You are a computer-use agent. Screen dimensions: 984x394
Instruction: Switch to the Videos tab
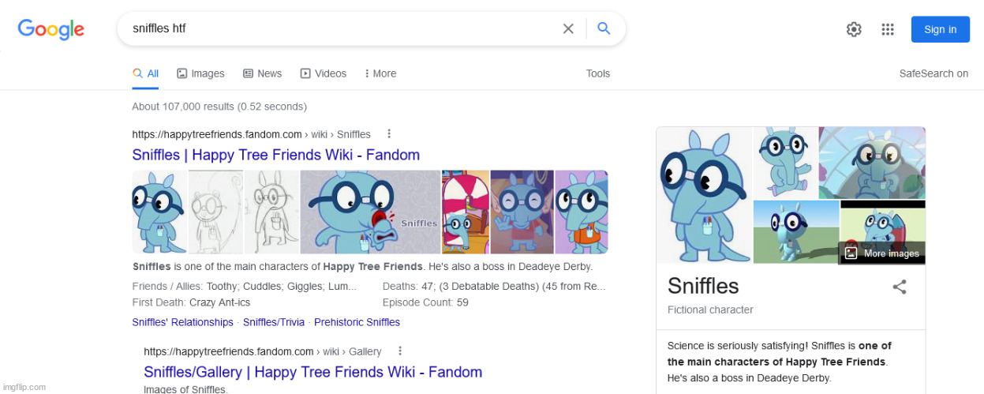pos(323,73)
